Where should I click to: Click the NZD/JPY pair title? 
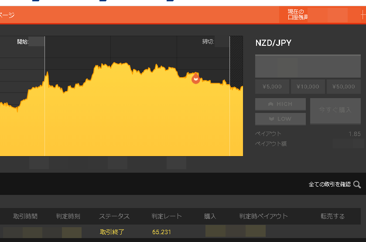[274, 43]
